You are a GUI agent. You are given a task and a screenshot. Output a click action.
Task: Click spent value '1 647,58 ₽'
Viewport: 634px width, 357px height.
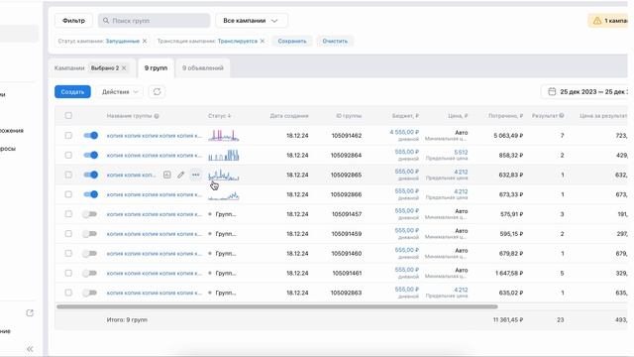pyautogui.click(x=509, y=274)
